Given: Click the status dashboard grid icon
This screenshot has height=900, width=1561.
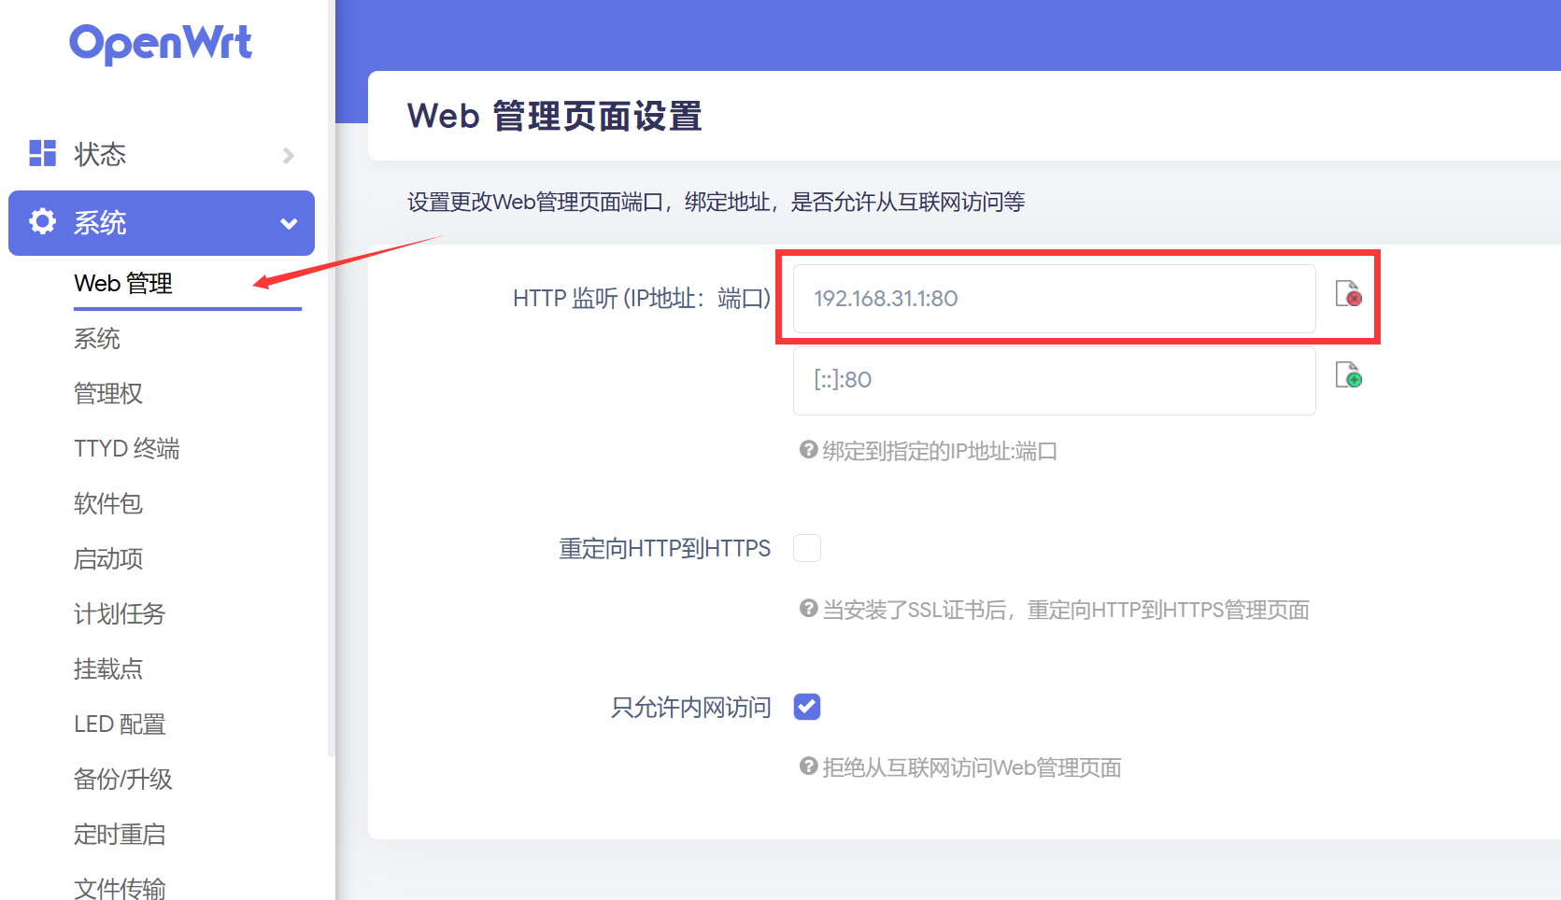Looking at the screenshot, I should click(43, 153).
